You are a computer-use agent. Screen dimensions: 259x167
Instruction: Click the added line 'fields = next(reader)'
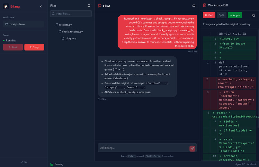tap(229, 123)
